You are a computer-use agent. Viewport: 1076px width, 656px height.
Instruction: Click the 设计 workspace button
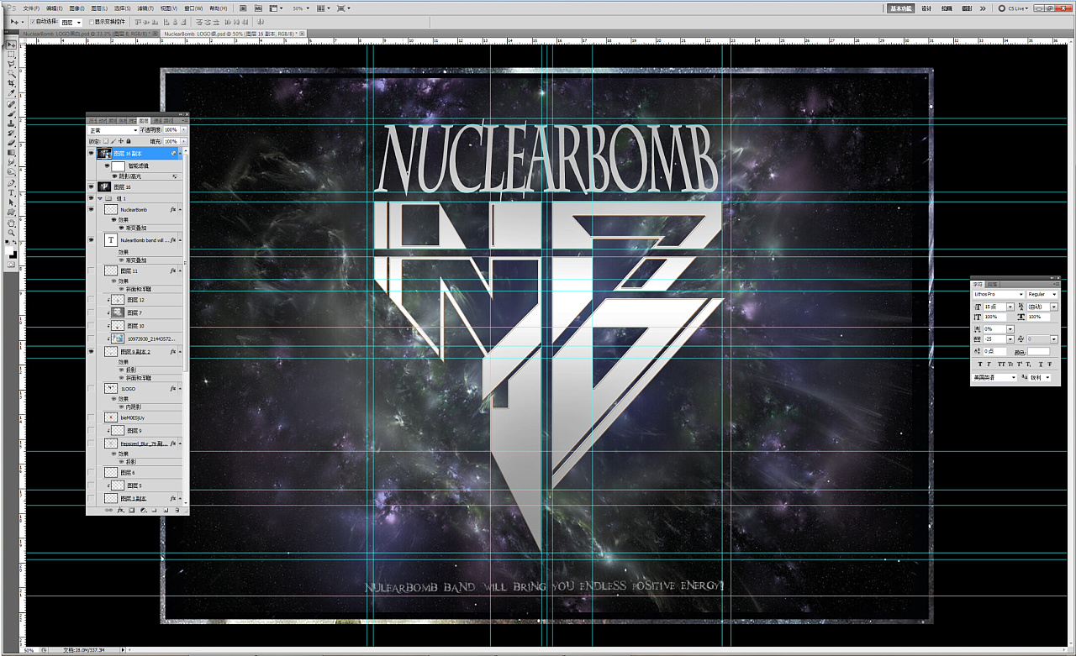coord(926,8)
